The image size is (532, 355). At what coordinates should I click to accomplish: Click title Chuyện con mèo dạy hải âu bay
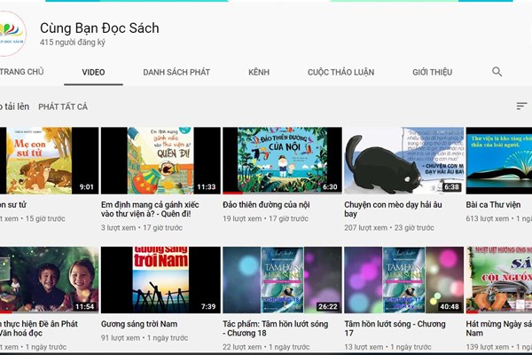(393, 209)
